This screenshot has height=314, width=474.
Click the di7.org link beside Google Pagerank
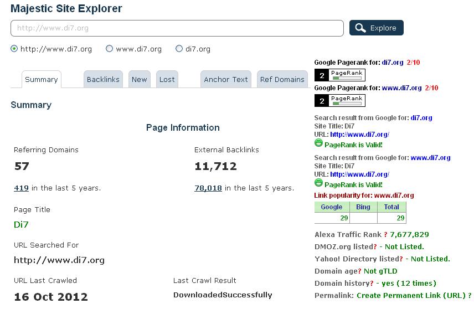393,63
